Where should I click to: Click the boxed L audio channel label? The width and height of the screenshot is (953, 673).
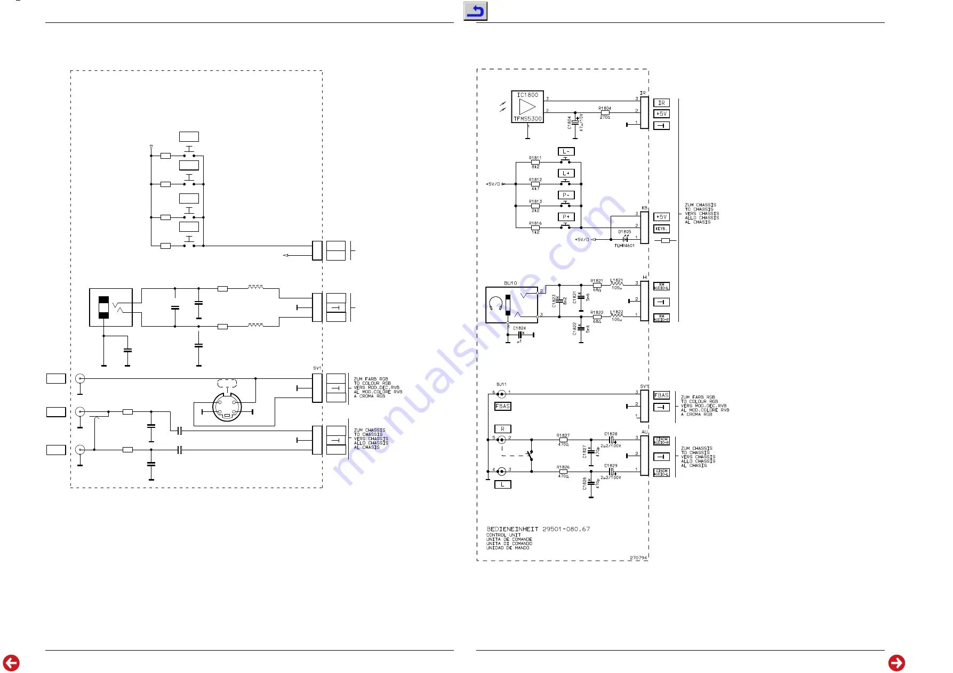pyautogui.click(x=503, y=484)
